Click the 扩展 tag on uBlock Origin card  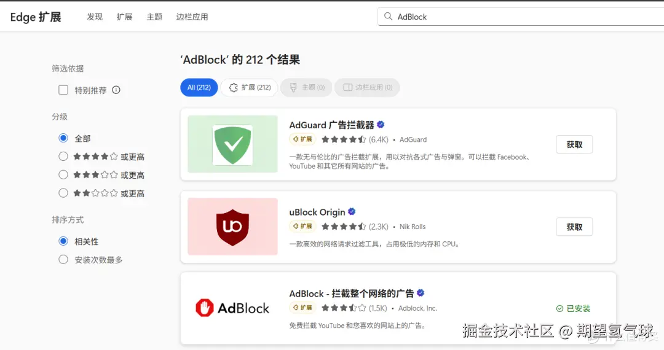(x=302, y=227)
